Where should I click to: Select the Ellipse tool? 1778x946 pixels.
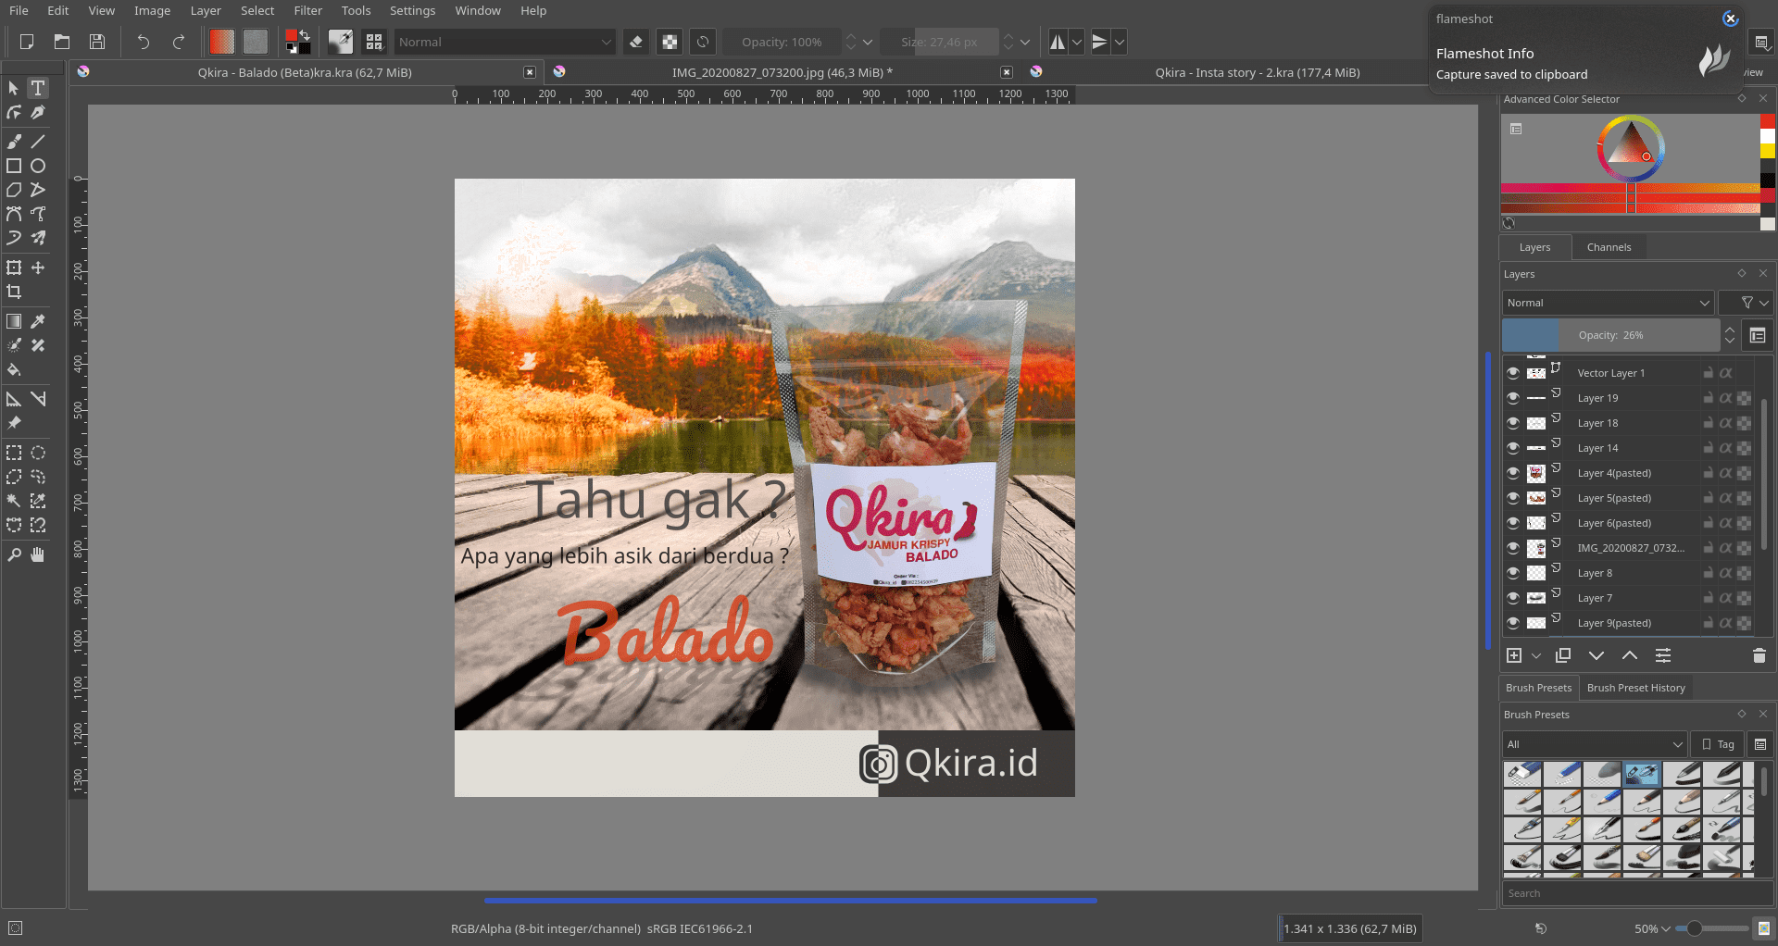pos(38,166)
